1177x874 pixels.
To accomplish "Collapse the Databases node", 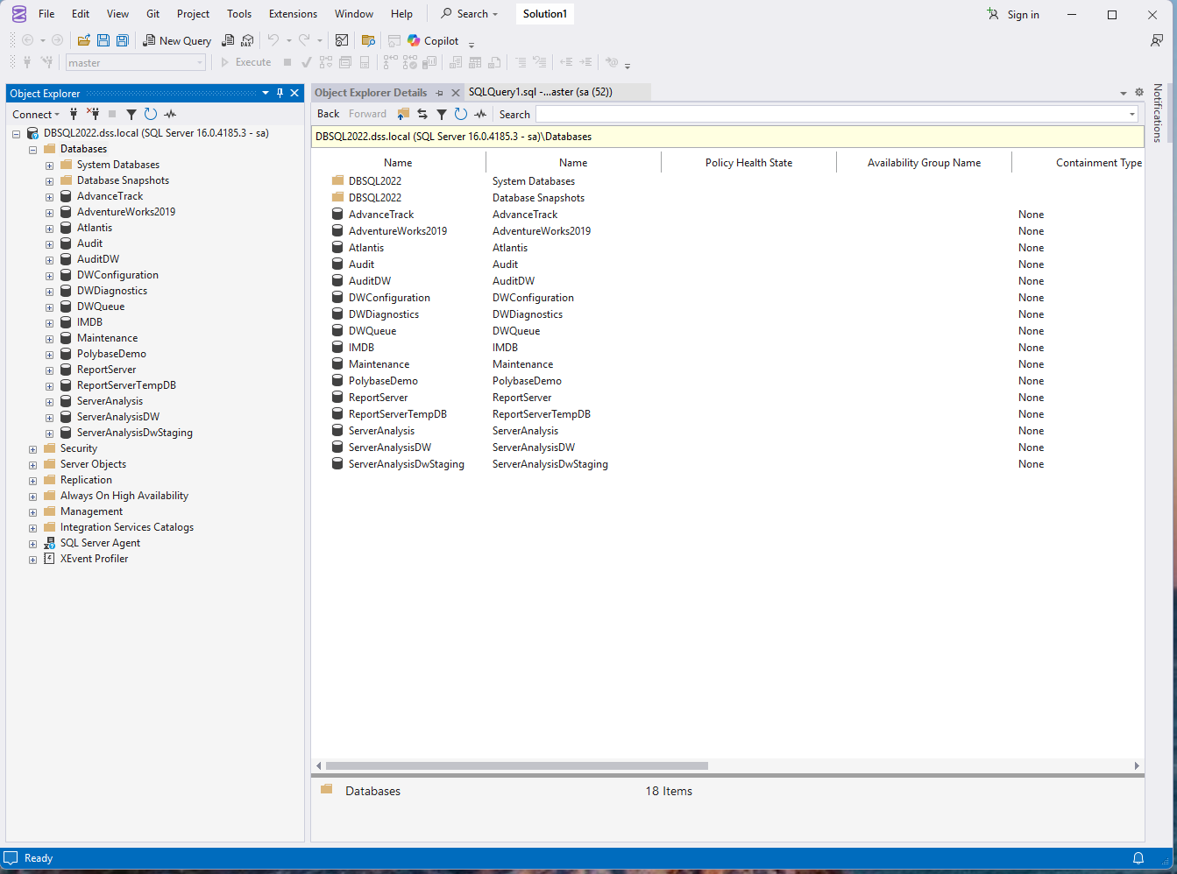I will click(x=32, y=148).
